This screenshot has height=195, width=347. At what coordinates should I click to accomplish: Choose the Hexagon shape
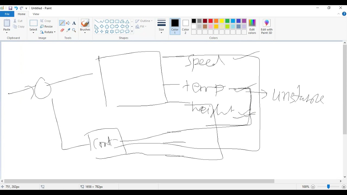pos(112,27)
